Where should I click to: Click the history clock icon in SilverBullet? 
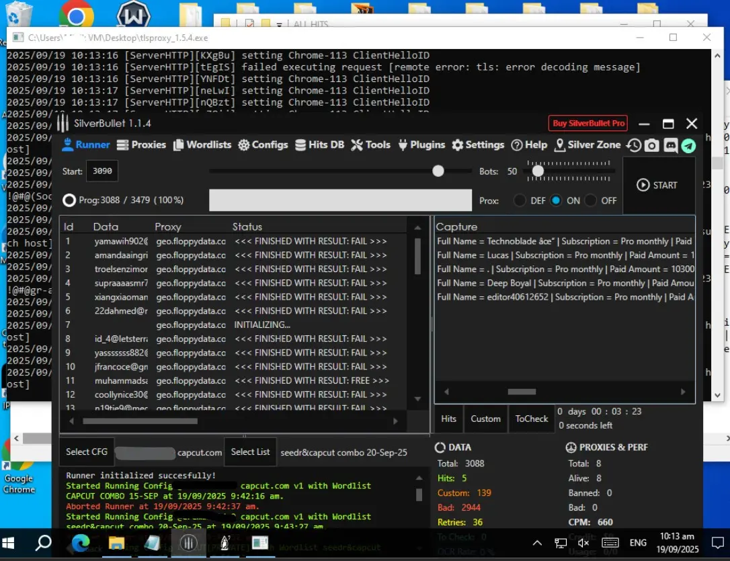coord(634,146)
